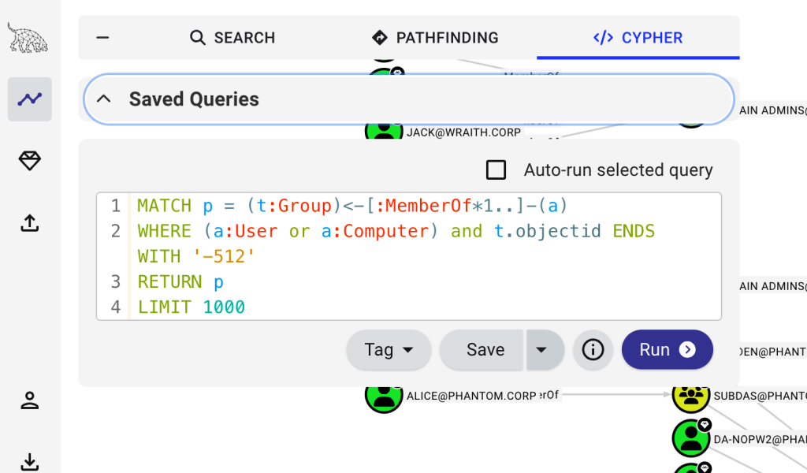Select the ALICE@PHANTOM.CORP user node
This screenshot has height=473, width=807.
pos(384,395)
